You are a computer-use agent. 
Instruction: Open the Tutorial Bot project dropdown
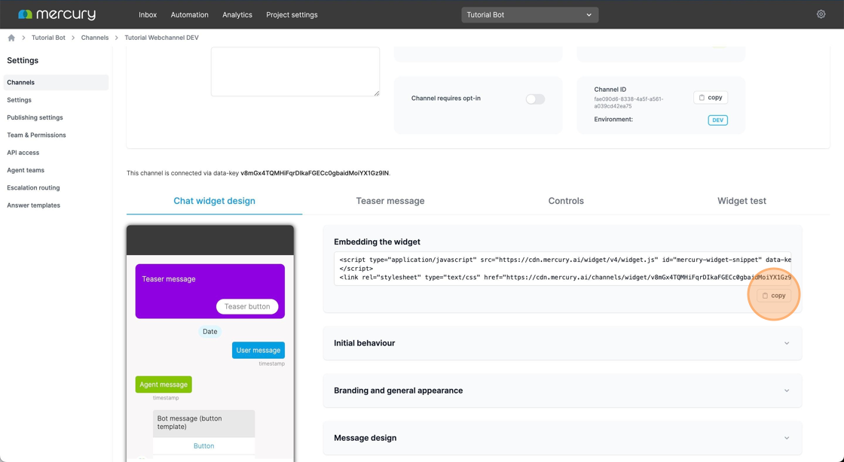[530, 14]
